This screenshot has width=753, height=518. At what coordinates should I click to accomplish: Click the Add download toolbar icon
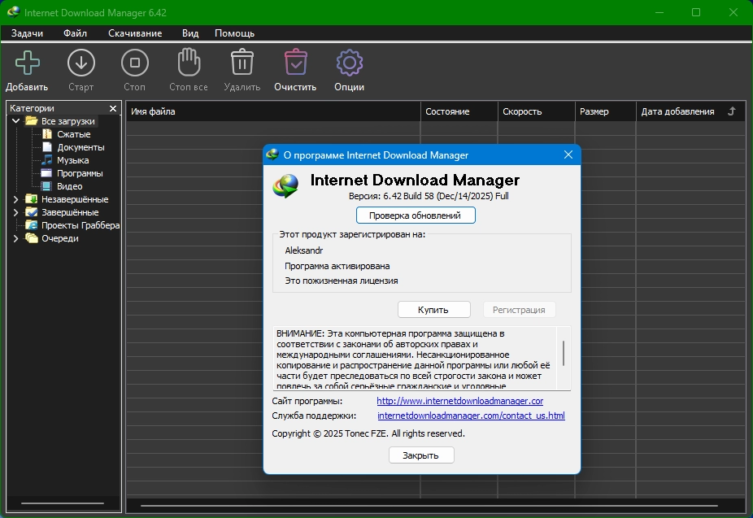[27, 63]
